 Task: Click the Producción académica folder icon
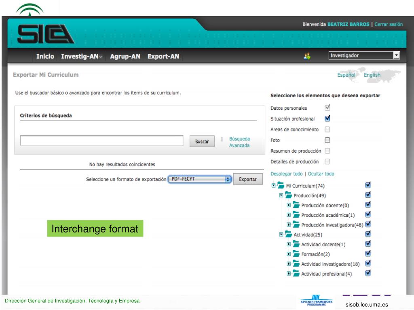tap(296, 215)
